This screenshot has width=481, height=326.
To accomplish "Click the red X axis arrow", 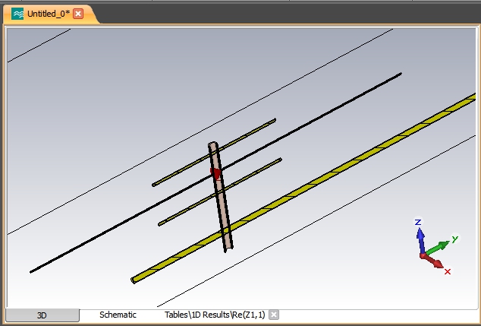I will [x=432, y=261].
